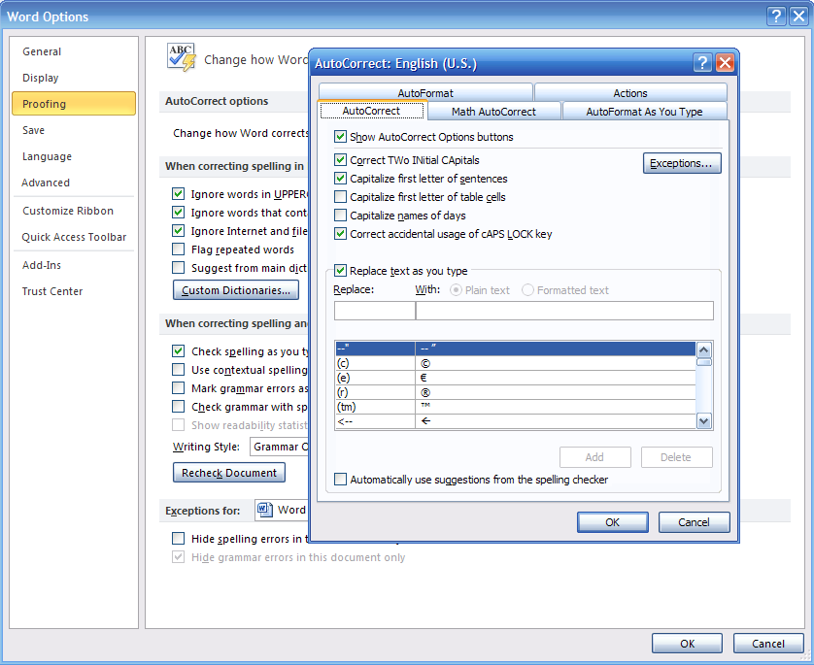Click the replacement list scroll down arrow
This screenshot has width=814, height=665.
coord(704,421)
